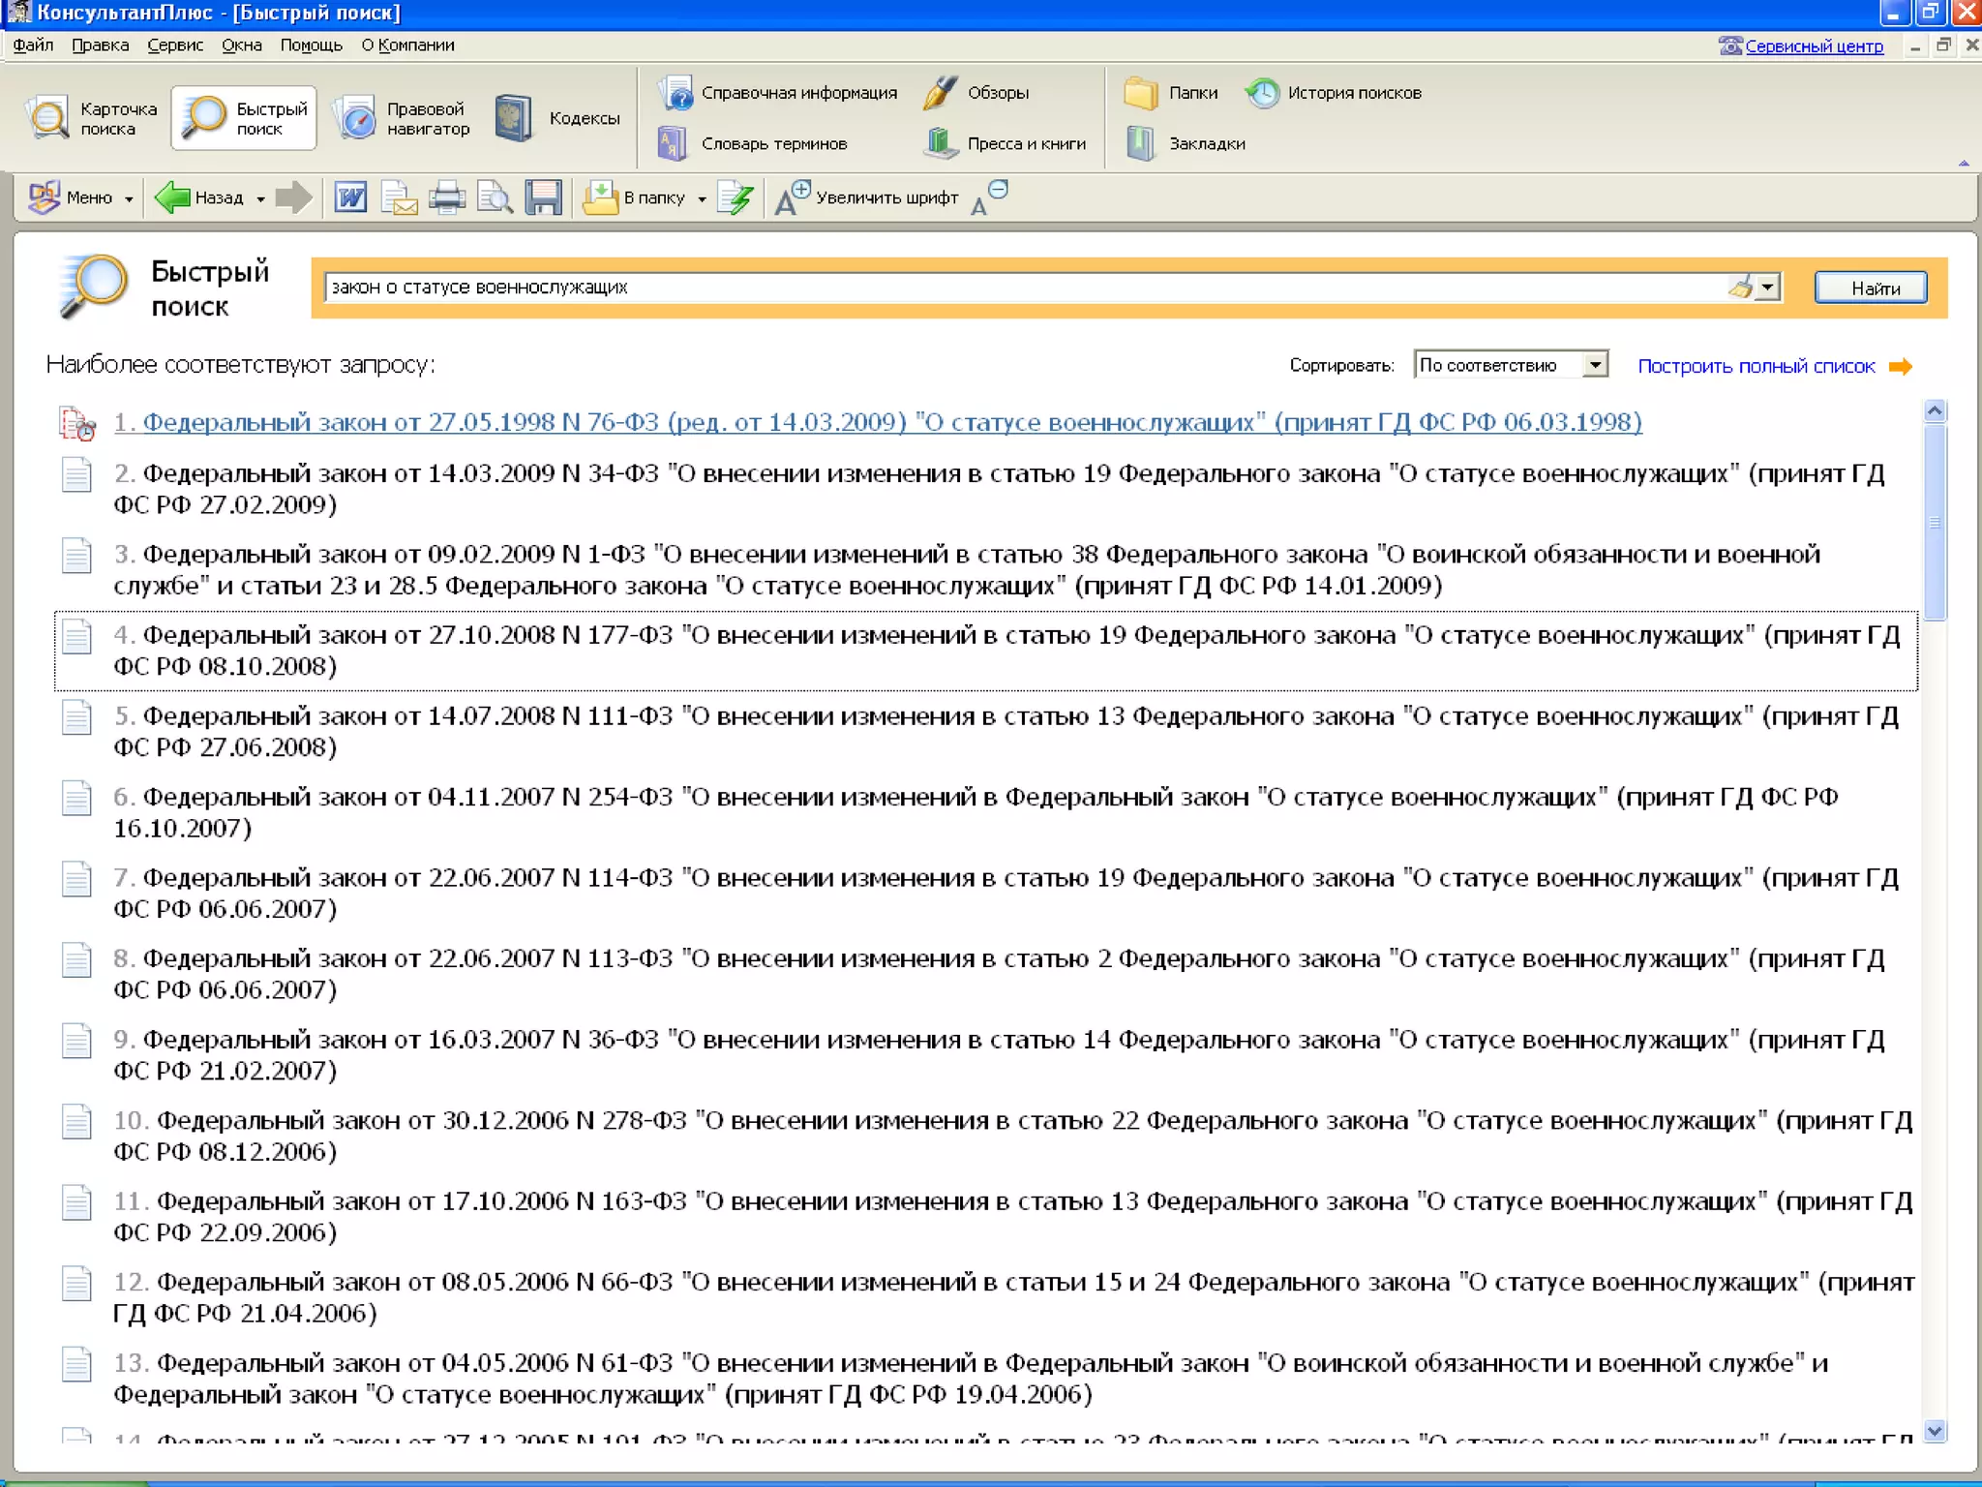This screenshot has height=1487, width=1982.
Task: Expand the Назад history dropdown arrow
Action: 260,198
